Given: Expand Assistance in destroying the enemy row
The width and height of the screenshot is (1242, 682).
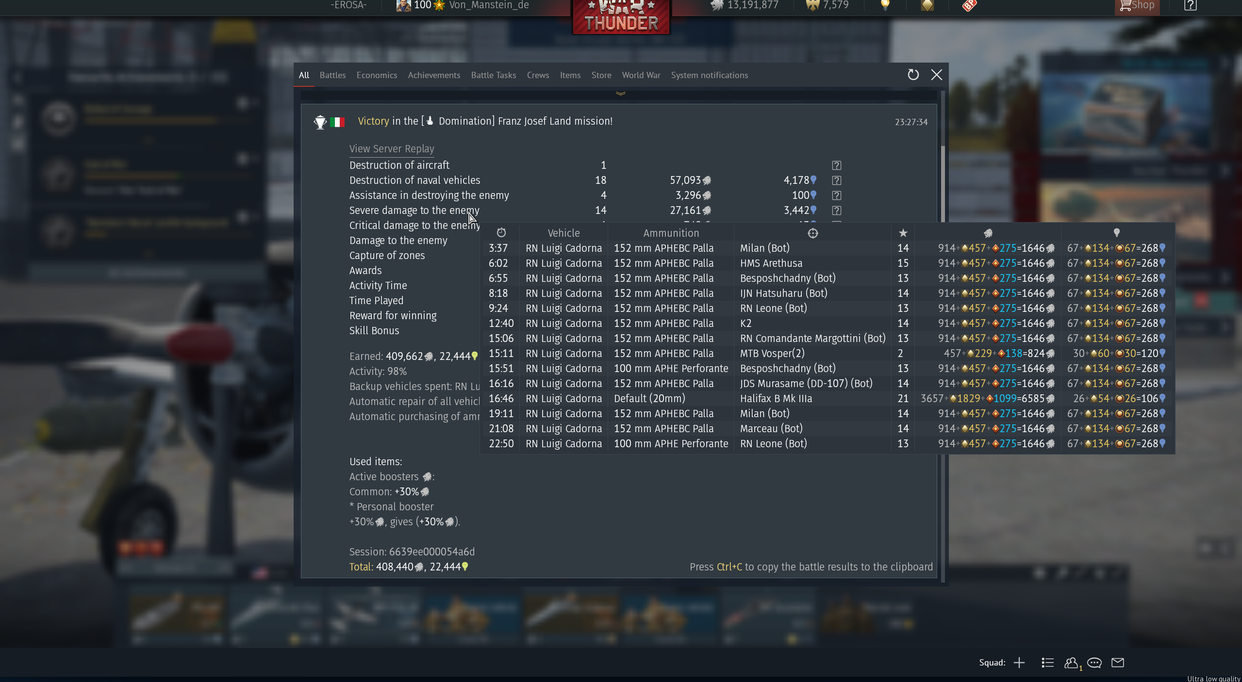Looking at the screenshot, I should coord(429,195).
